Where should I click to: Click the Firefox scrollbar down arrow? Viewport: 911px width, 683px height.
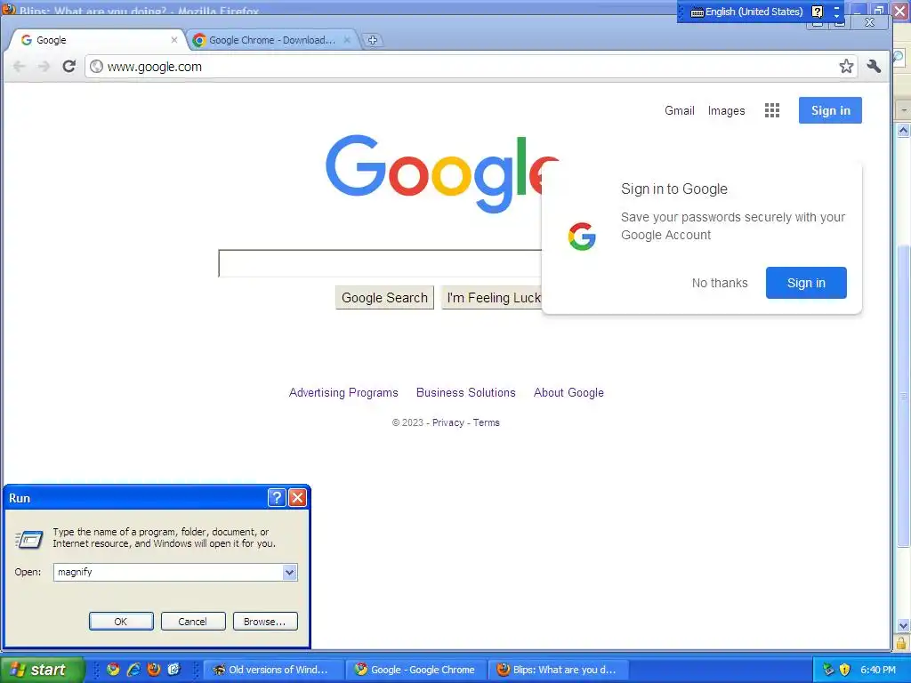903,625
